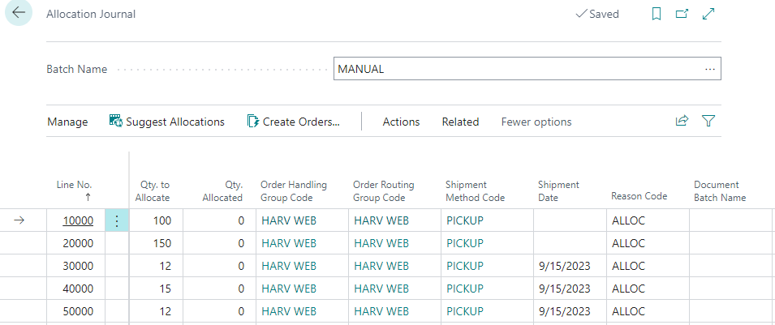Select Qty. to Allocate cell showing 150
This screenshot has width=775, height=325.
156,243
